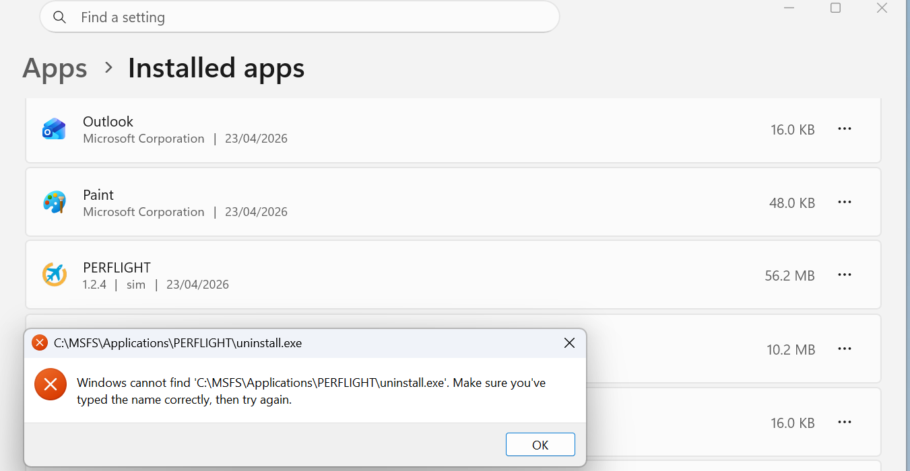Click the Paint app icon

click(54, 202)
